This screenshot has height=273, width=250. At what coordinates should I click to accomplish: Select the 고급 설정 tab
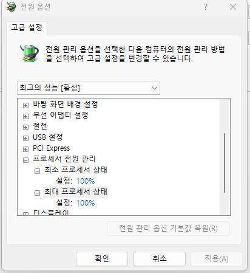tap(27, 28)
